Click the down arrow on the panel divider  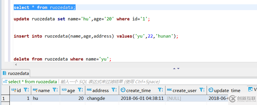tap(178, 69)
